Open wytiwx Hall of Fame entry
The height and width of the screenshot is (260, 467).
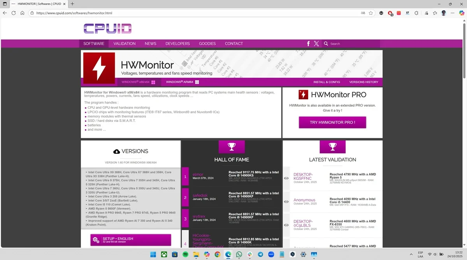pyautogui.click(x=199, y=216)
